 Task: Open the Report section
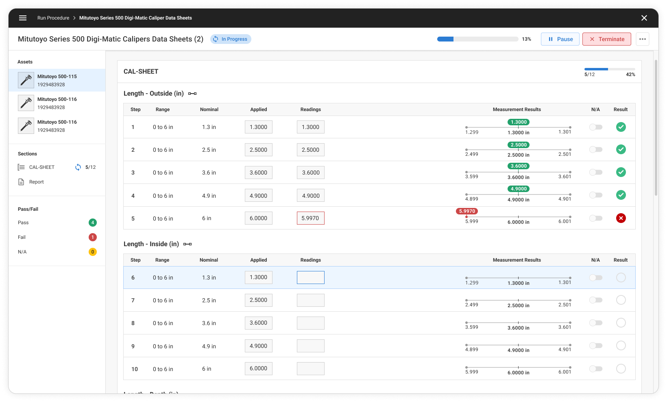point(36,182)
